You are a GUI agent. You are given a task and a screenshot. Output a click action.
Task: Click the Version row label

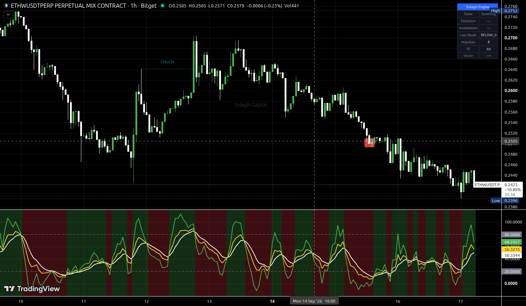[x=468, y=56]
